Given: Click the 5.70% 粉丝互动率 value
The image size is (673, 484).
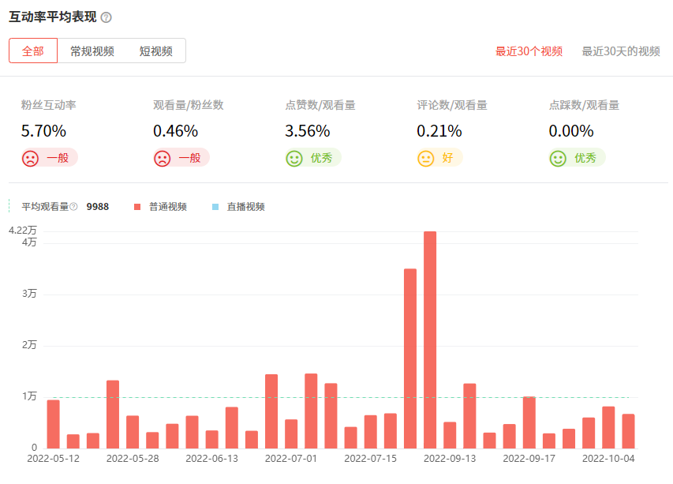Looking at the screenshot, I should click(43, 131).
